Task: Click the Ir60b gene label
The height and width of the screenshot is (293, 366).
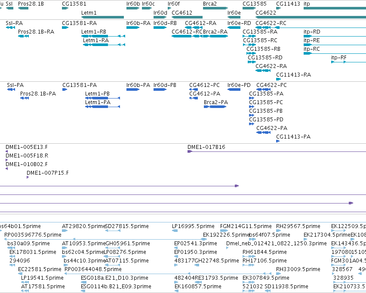Action: pyautogui.click(x=133, y=4)
